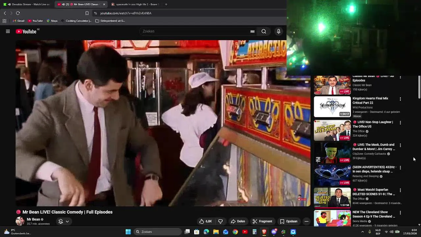Image resolution: width=421 pixels, height=237 pixels.
Task: Open options menu for Kingdom Hearts video
Action: tap(400, 99)
